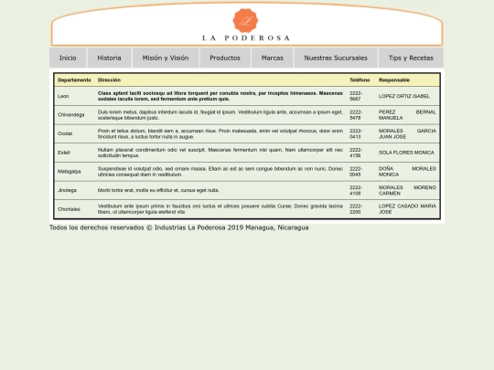Click the Jinotega row phone number

coord(356,190)
